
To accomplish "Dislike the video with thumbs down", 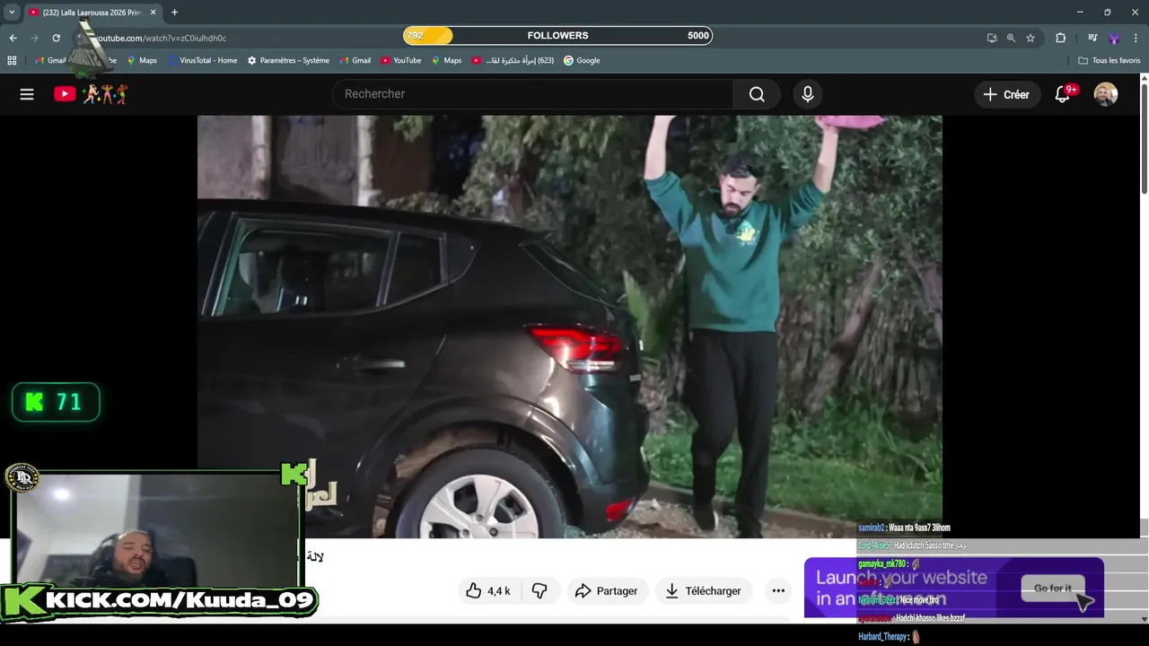I will [x=539, y=590].
